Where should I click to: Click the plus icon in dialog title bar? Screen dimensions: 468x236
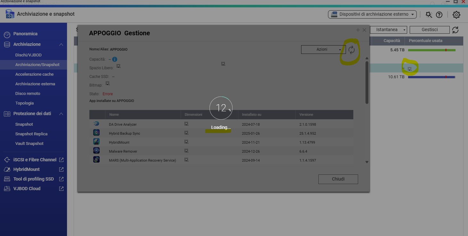pos(358,30)
